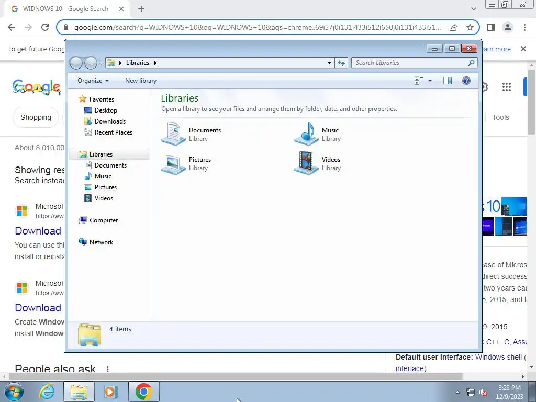Open the Documents library icon in main pane
Image resolution: width=536 pixels, height=402 pixels.
(173, 134)
